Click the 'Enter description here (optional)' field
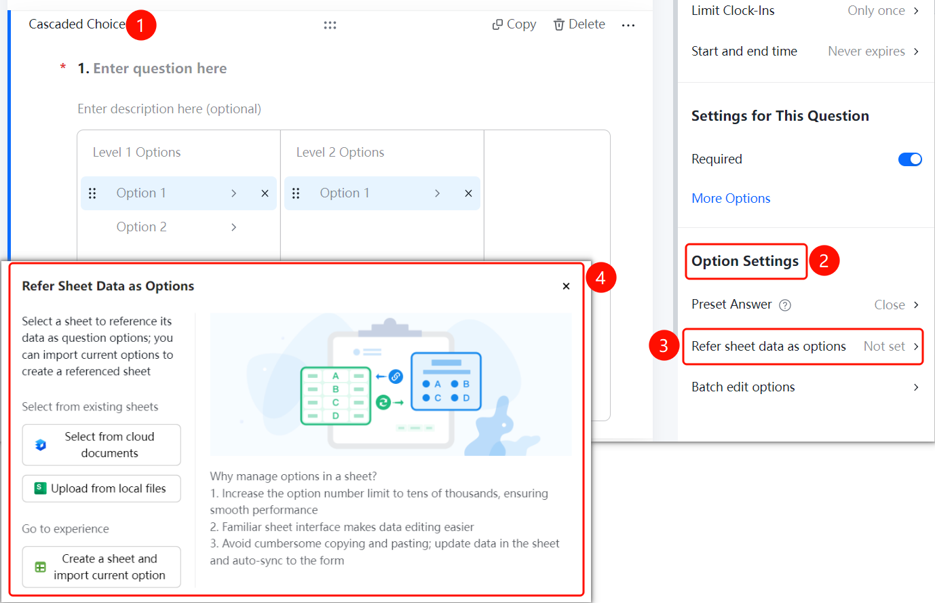Screen dimensions: 935x603 click(x=169, y=109)
